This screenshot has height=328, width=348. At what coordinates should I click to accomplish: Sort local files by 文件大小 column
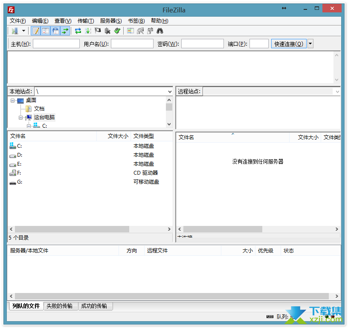[x=113, y=136]
